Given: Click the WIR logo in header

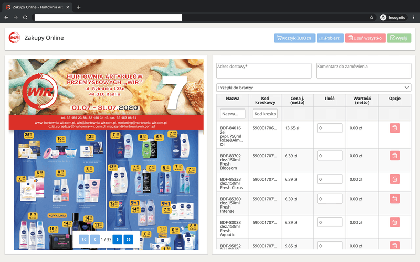Looking at the screenshot, I should click(x=14, y=38).
